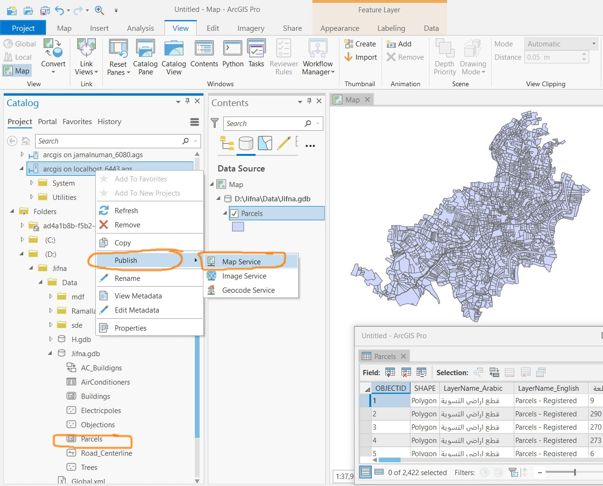Select List By Data Source icon
The width and height of the screenshot is (603, 486).
[x=246, y=143]
